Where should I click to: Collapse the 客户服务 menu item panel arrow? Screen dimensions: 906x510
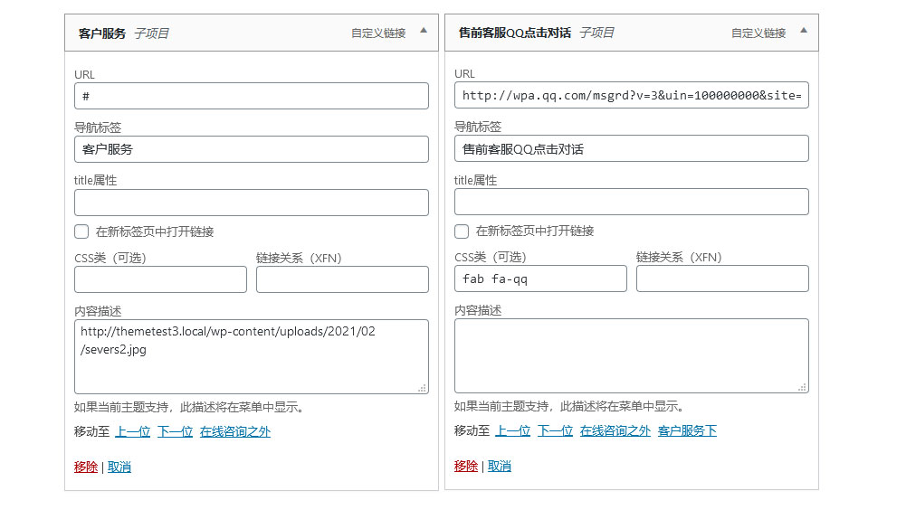pos(423,31)
